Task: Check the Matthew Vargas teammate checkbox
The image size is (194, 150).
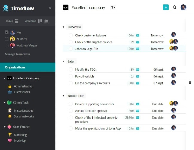Action: [x=7, y=46]
